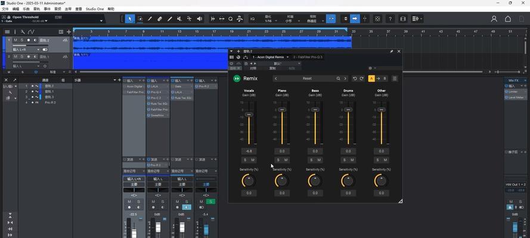Viewport: 530px width, 238px height.
Task: Select the Arrow tool in toolbar
Action: [x=130, y=19]
